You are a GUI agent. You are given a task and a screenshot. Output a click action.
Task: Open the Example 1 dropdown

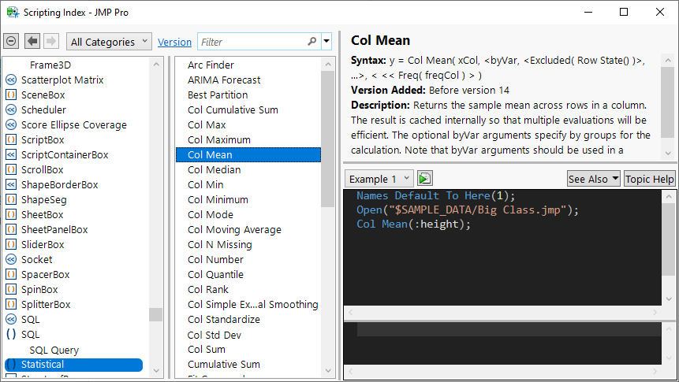point(380,179)
